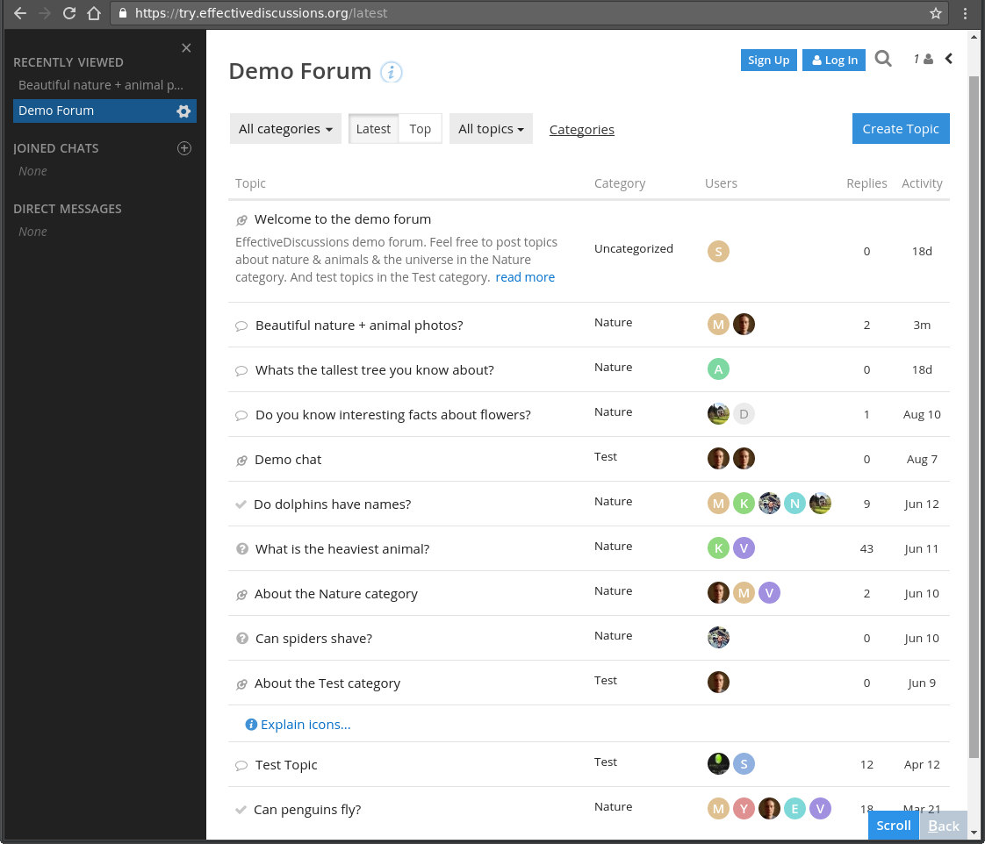Switch to the Latest tab
This screenshot has width=985, height=844.
[373, 129]
